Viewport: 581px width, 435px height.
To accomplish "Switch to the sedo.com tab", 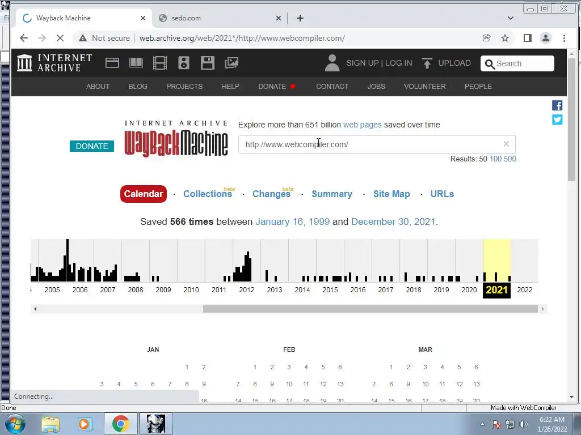I will (x=218, y=18).
